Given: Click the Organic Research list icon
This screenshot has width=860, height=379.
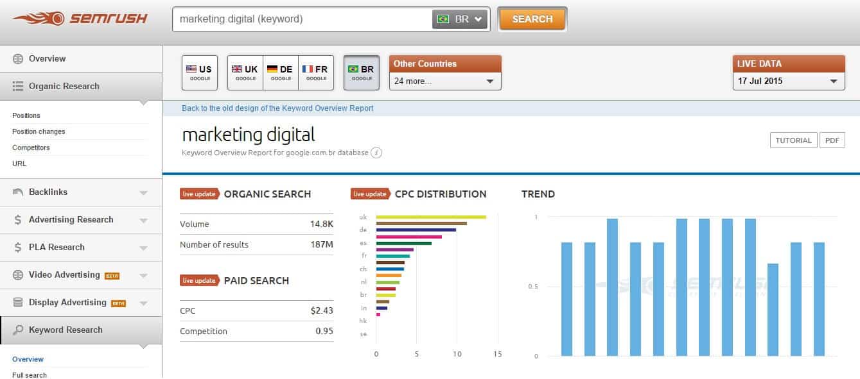Looking at the screenshot, I should click(x=18, y=86).
